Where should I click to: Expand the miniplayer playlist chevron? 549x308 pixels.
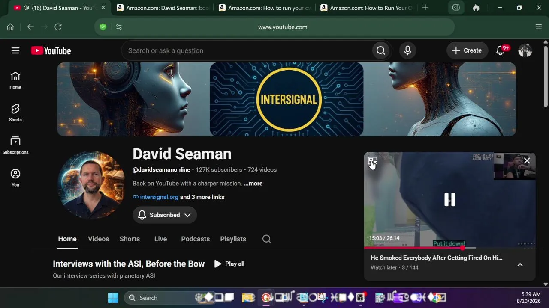point(520,264)
